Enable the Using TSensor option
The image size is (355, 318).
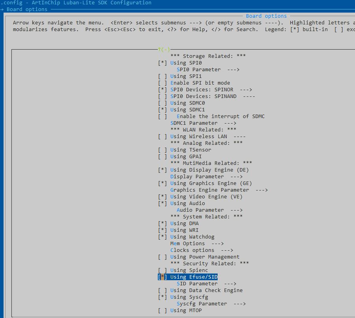point(162,150)
